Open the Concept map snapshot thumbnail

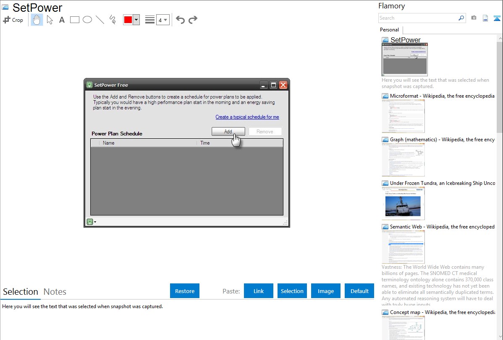click(403, 328)
